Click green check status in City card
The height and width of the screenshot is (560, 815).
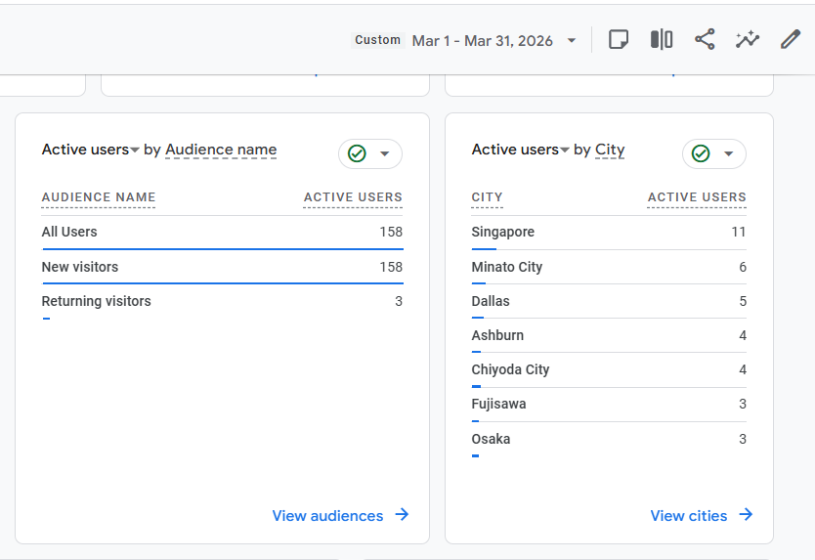coord(701,154)
